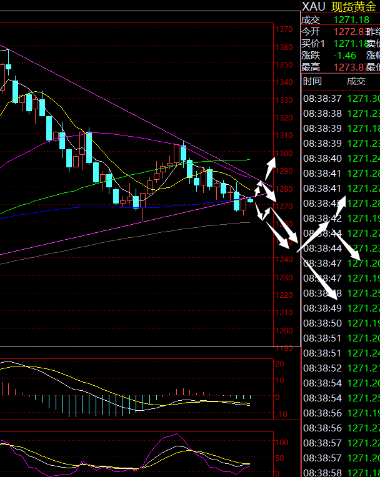Select the 08:38:58 tick row

pyautogui.click(x=341, y=473)
